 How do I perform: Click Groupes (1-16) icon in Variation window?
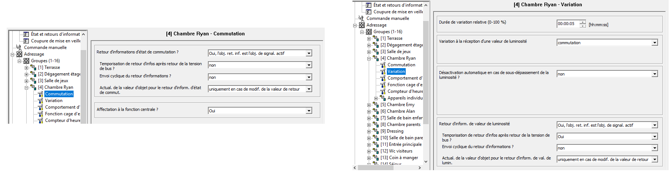369,32
